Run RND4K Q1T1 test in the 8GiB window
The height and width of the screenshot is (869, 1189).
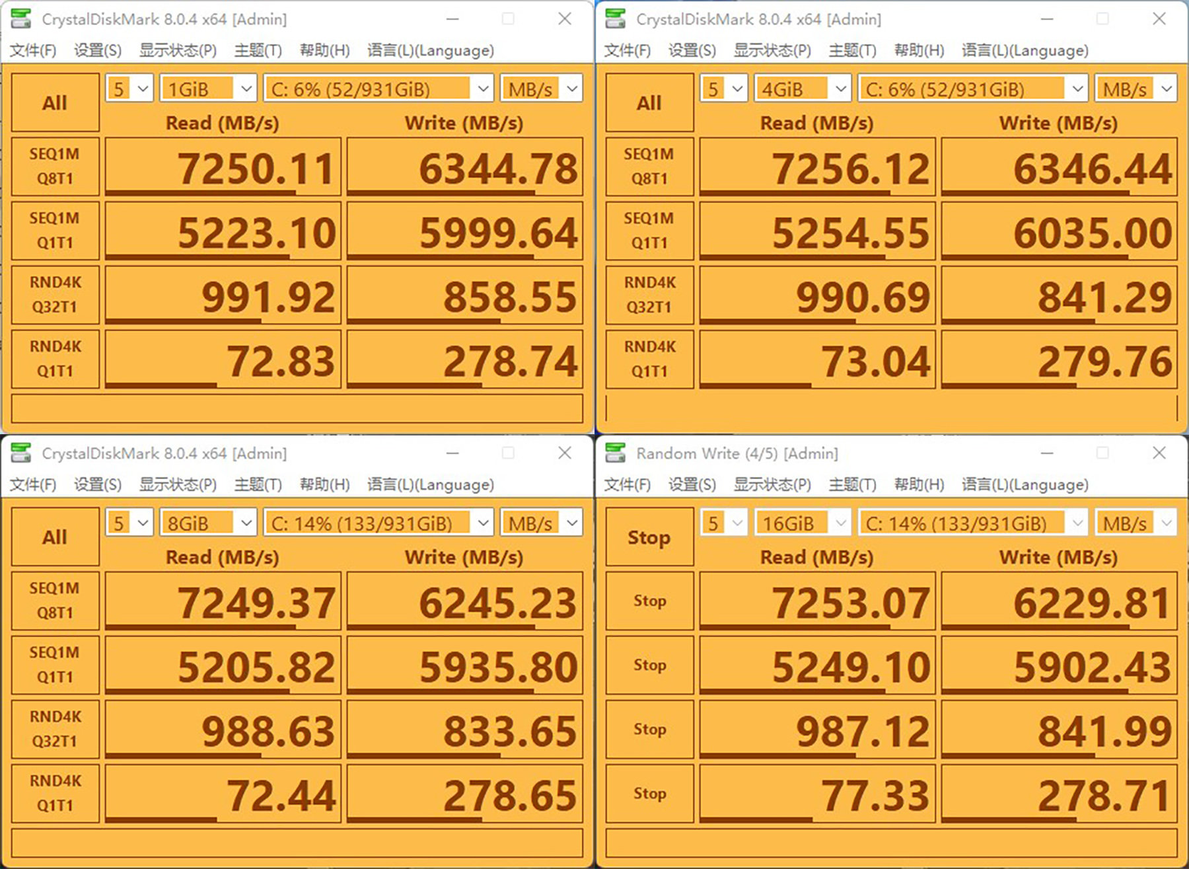[x=55, y=793]
